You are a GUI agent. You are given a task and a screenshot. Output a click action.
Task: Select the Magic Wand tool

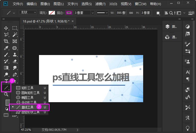(x=15, y=35)
